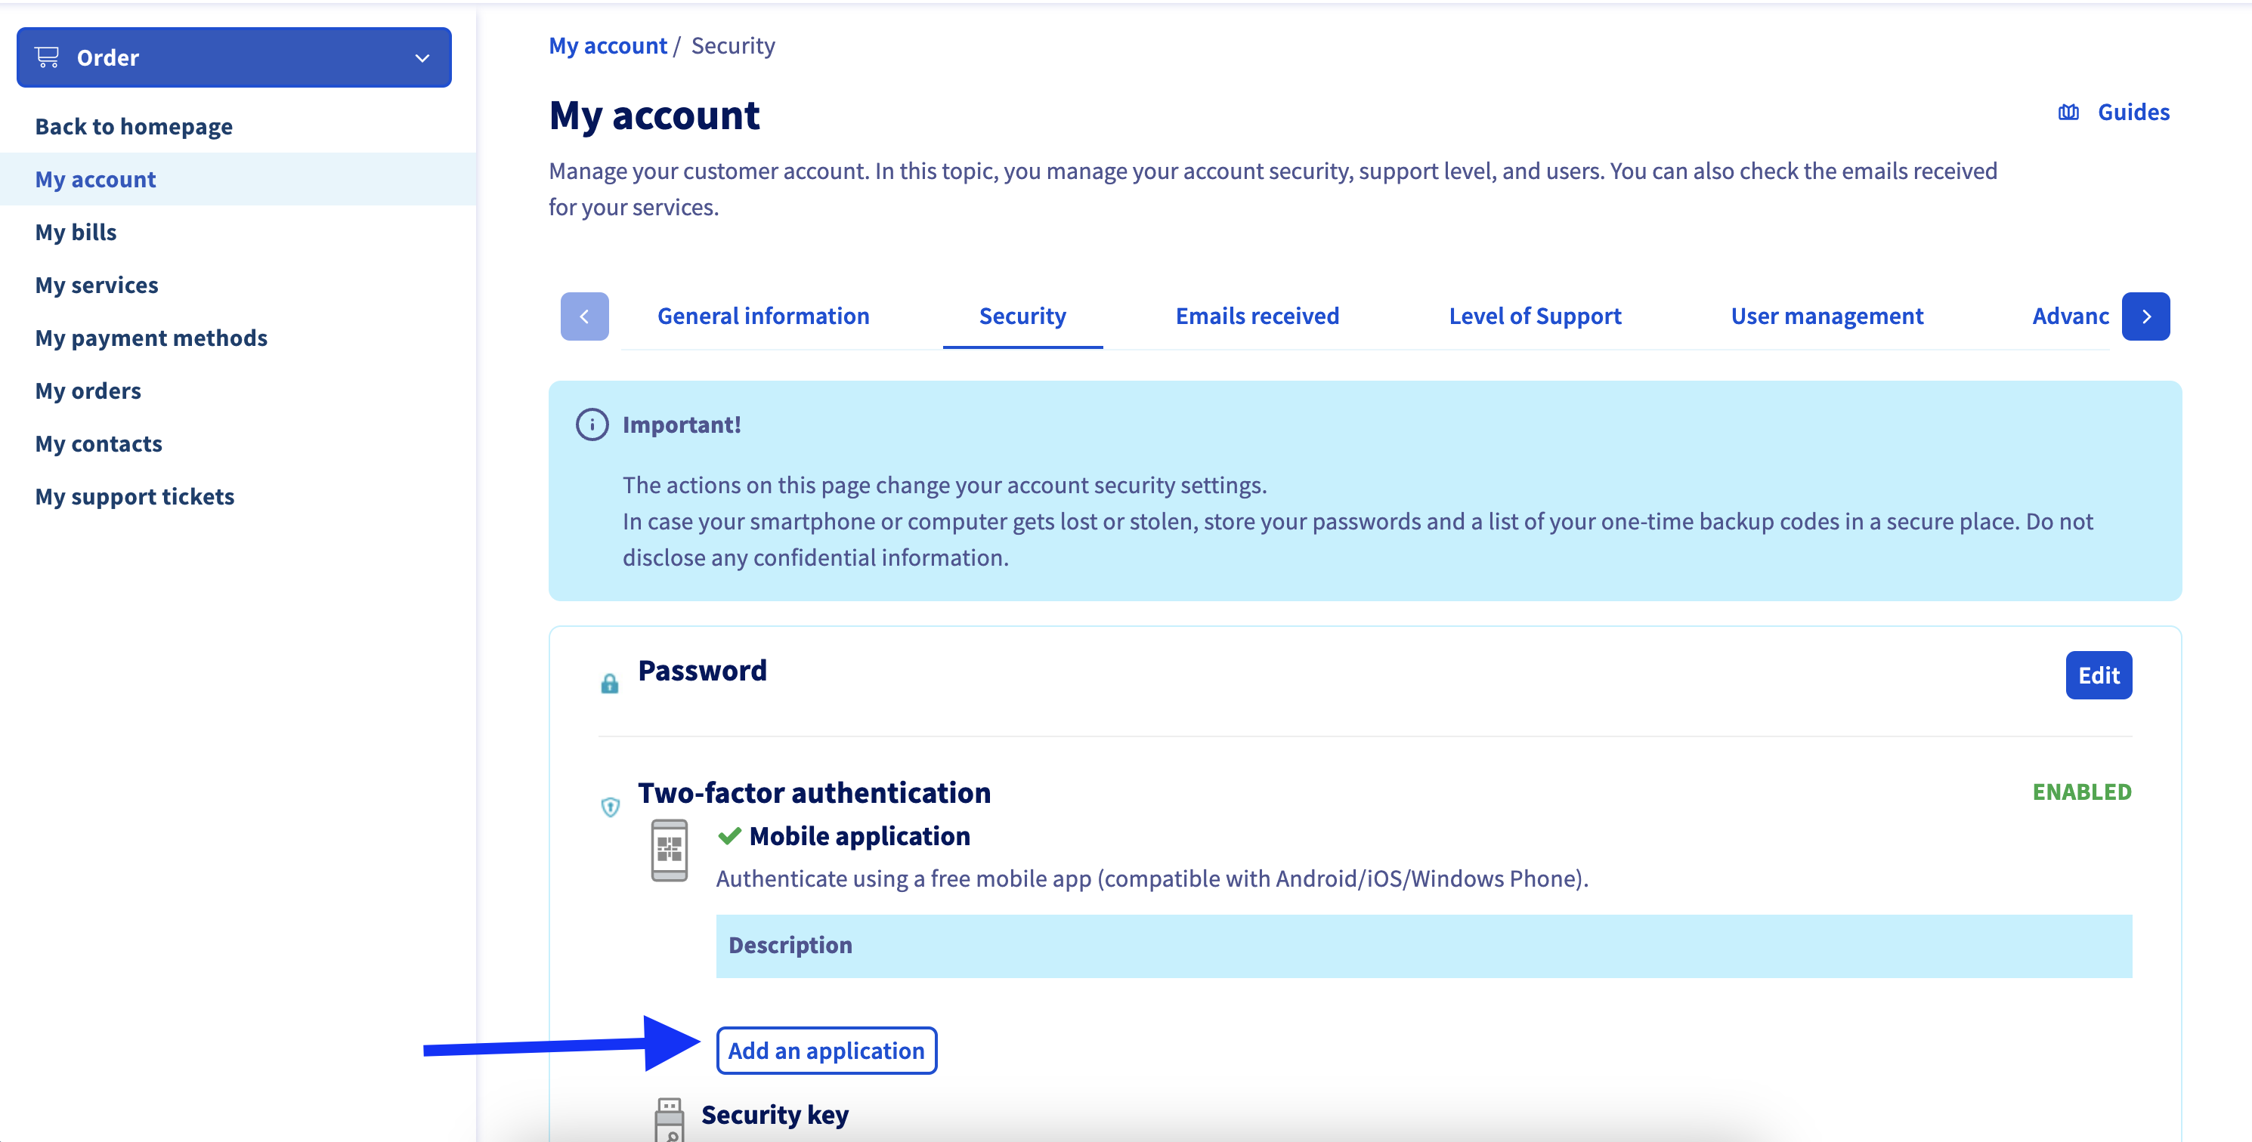Click the two-factor shield icon
Screen dimensions: 2252x1142
610,807
